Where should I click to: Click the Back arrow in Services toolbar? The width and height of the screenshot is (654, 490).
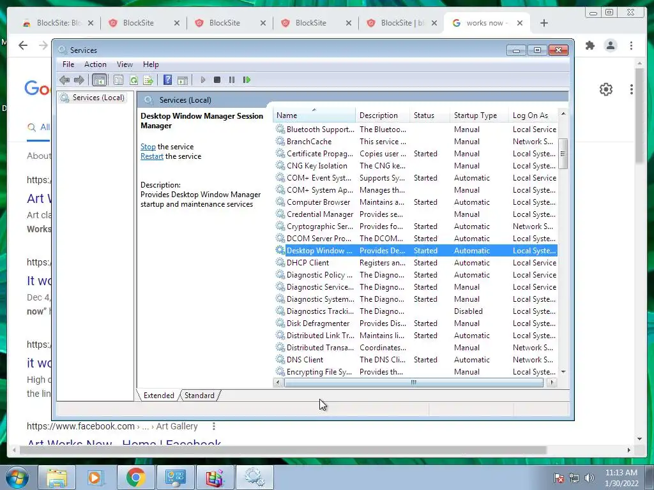(65, 80)
